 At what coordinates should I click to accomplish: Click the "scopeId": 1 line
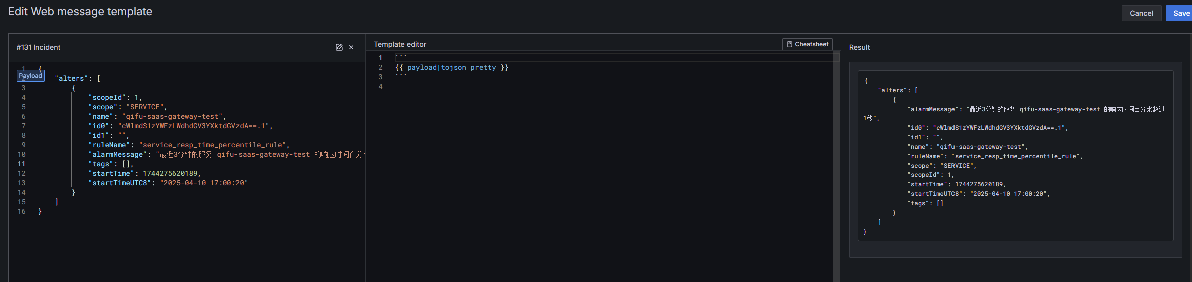pyautogui.click(x=115, y=97)
